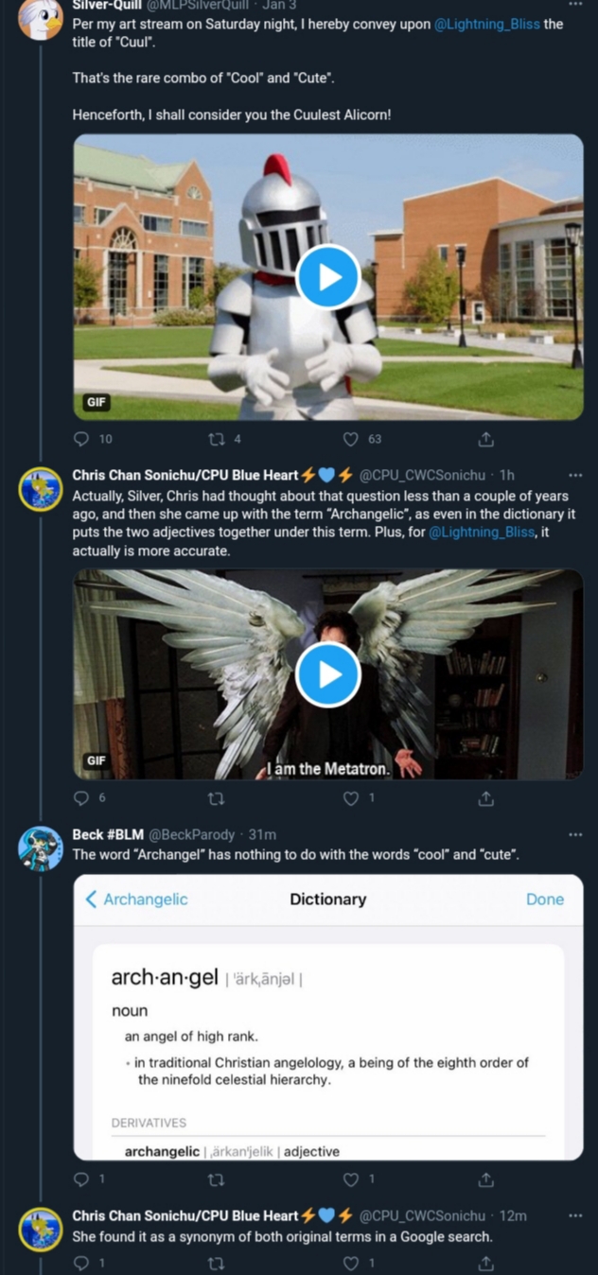Open more options on Chris Chan's 12m tweet
The width and height of the screenshot is (598, 1275).
tap(575, 1215)
